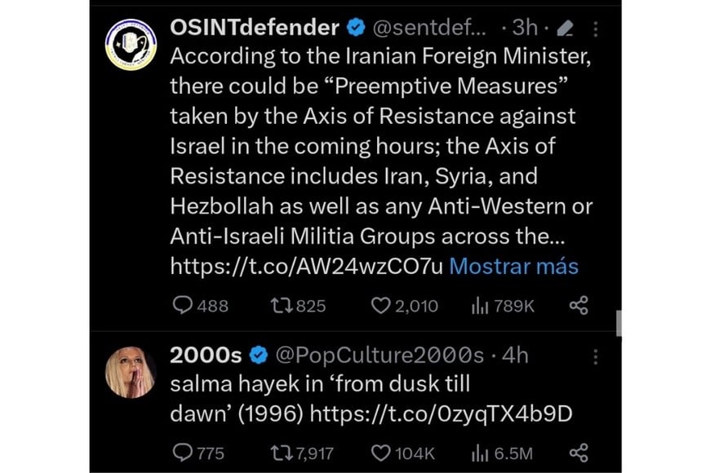Click OSINTdefender's blue verified badge
The width and height of the screenshot is (710, 473).
[x=355, y=28]
